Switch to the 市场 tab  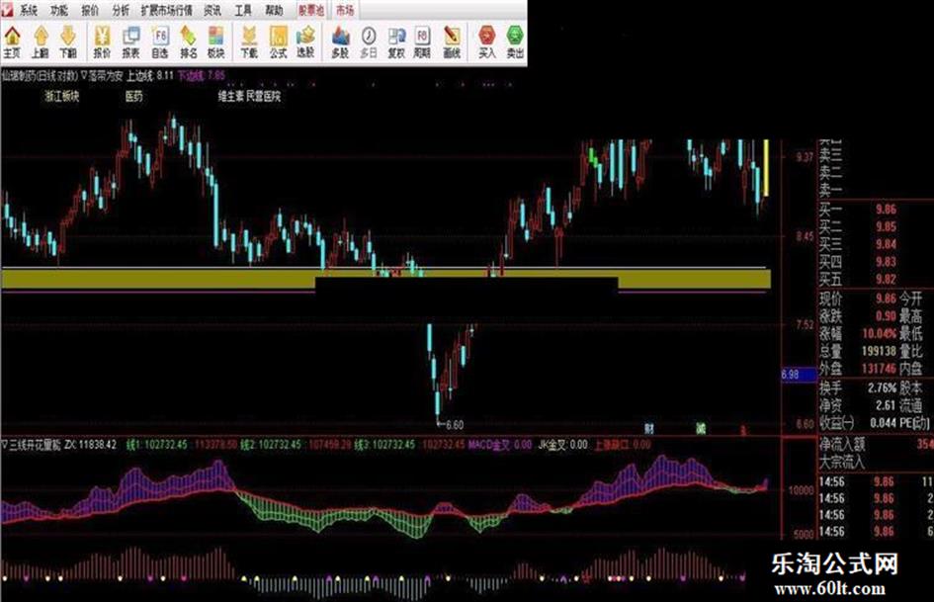(x=344, y=10)
